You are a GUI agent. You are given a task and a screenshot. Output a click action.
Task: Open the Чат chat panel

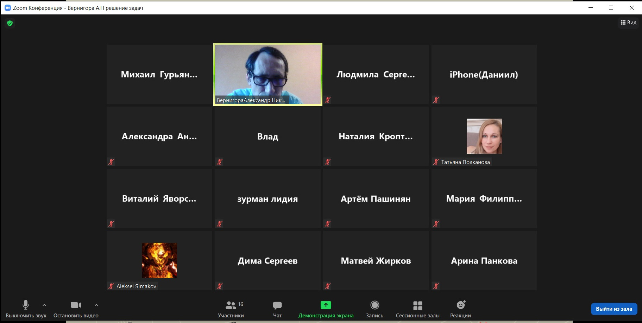pos(277,309)
